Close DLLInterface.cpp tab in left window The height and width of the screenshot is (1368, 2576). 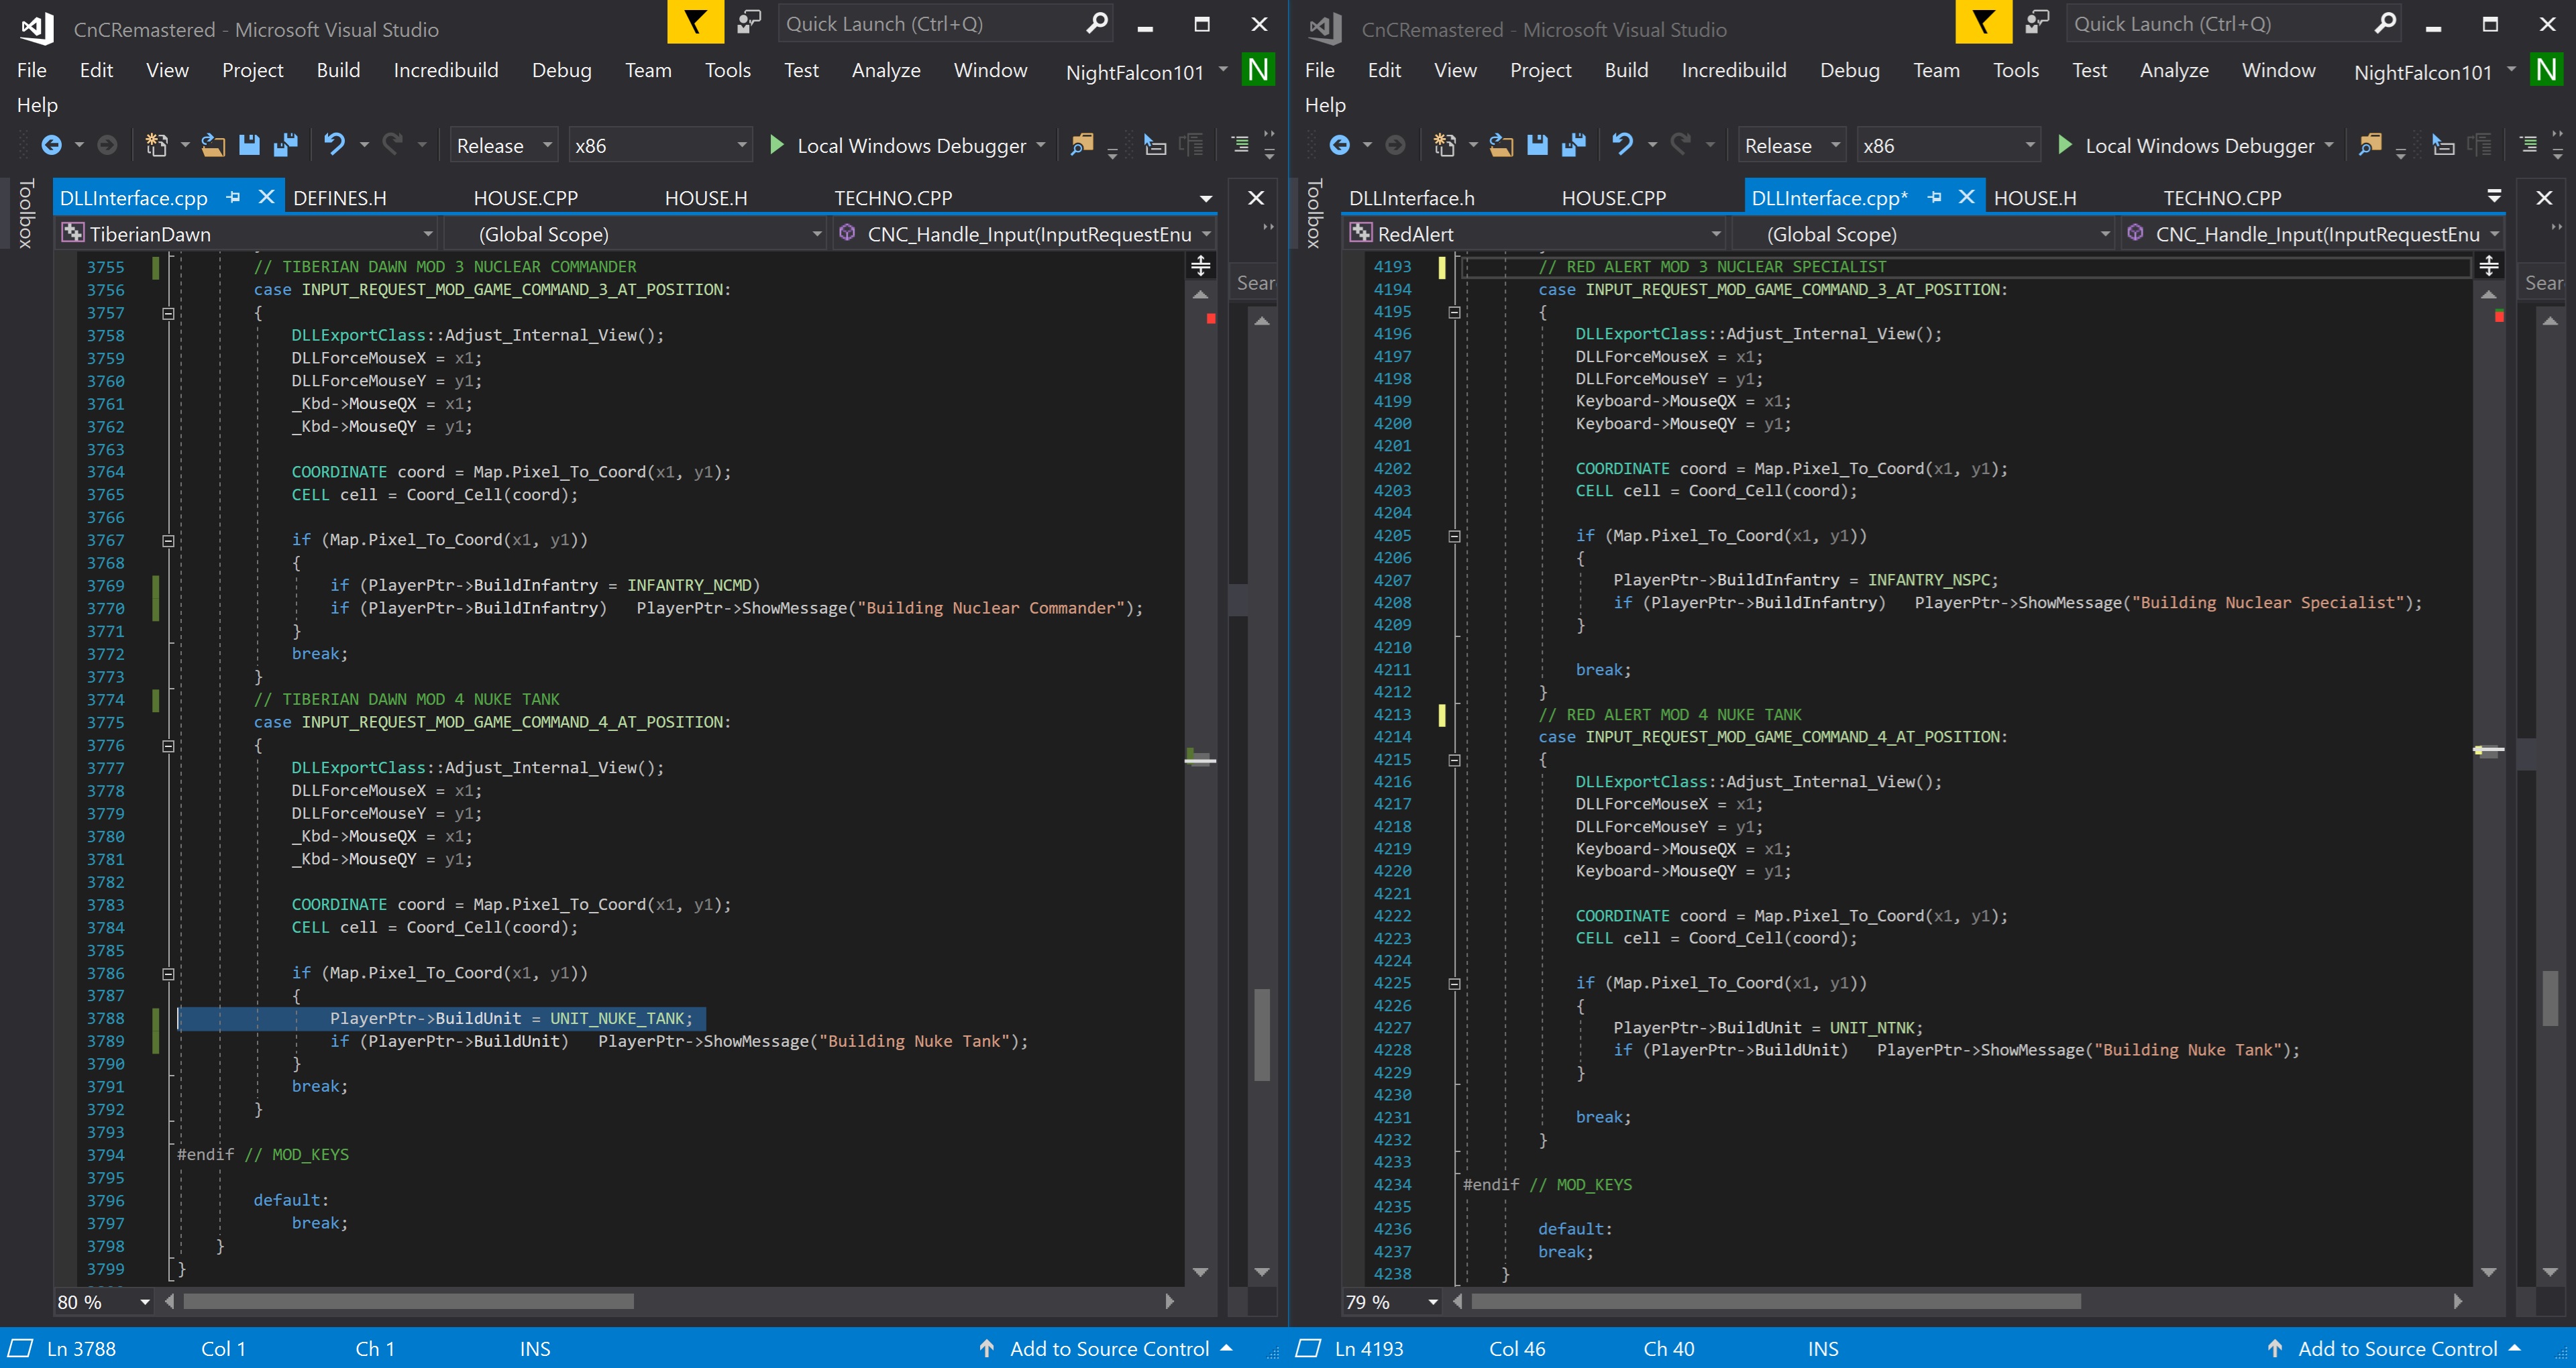click(266, 197)
